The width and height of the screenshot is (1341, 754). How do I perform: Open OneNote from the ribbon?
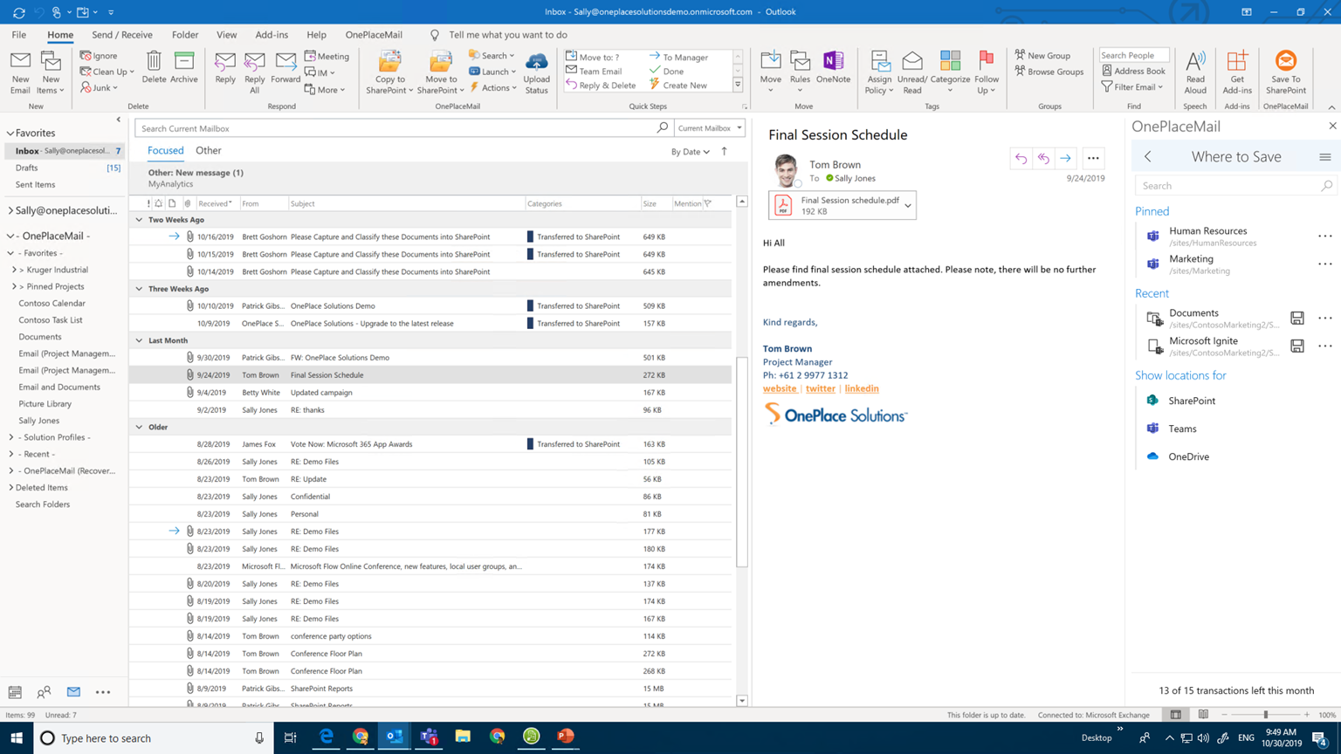(x=834, y=67)
